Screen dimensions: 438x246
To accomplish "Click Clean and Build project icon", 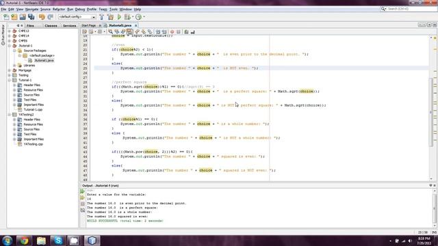I will click(111, 17).
